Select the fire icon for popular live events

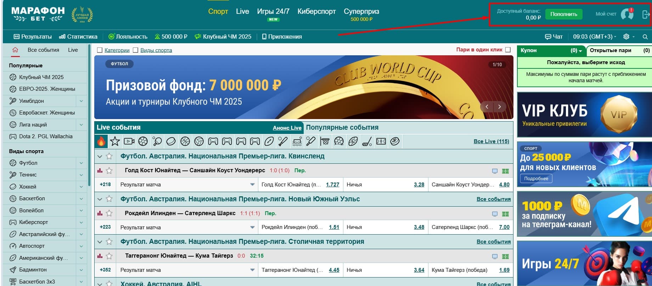[x=101, y=141]
